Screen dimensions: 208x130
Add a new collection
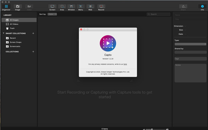coord(33,51)
